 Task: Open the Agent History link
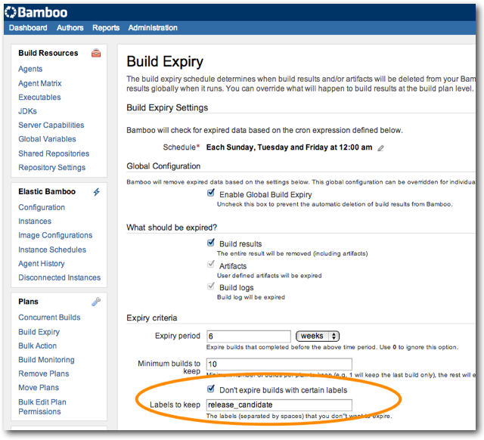pyautogui.click(x=42, y=264)
